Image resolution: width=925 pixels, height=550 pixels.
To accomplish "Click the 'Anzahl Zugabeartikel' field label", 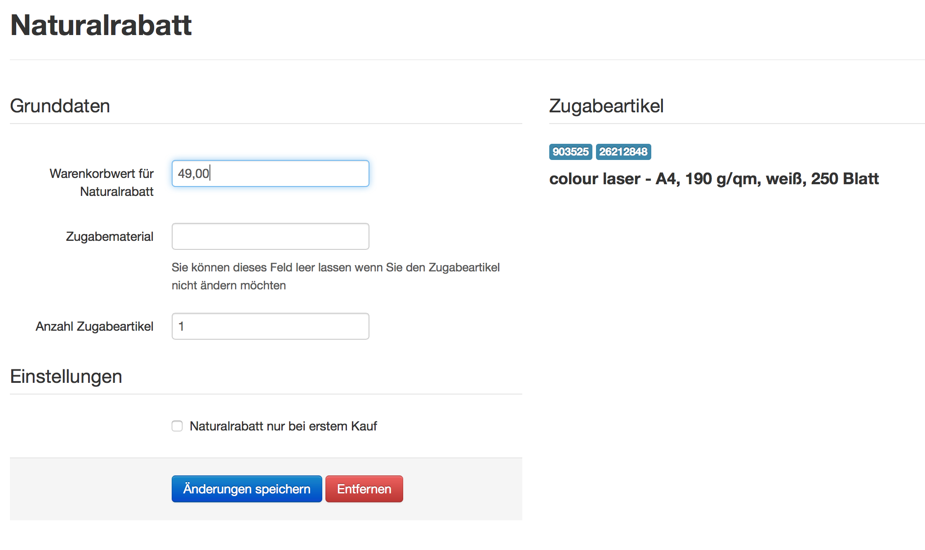I will [95, 326].
